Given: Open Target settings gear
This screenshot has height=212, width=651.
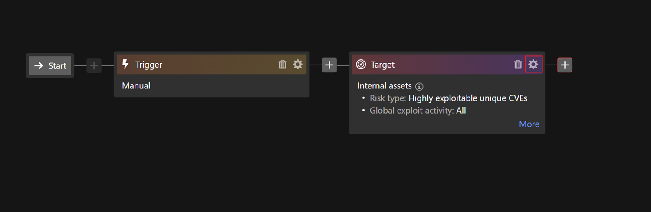Looking at the screenshot, I should tap(533, 65).
